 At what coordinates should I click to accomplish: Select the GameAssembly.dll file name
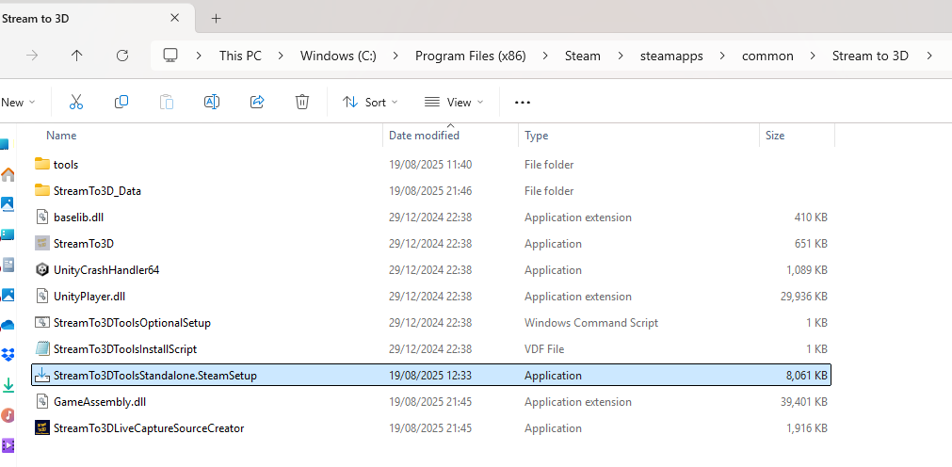click(x=100, y=402)
